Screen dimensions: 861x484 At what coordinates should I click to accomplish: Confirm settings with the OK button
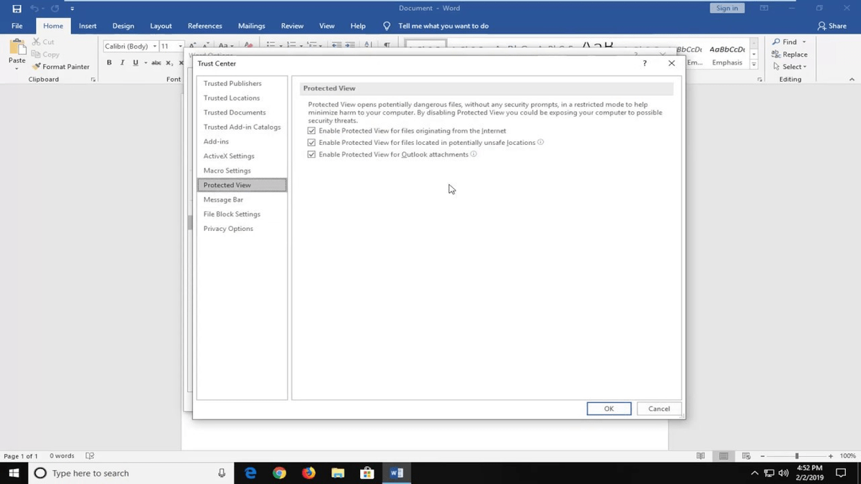click(x=608, y=408)
